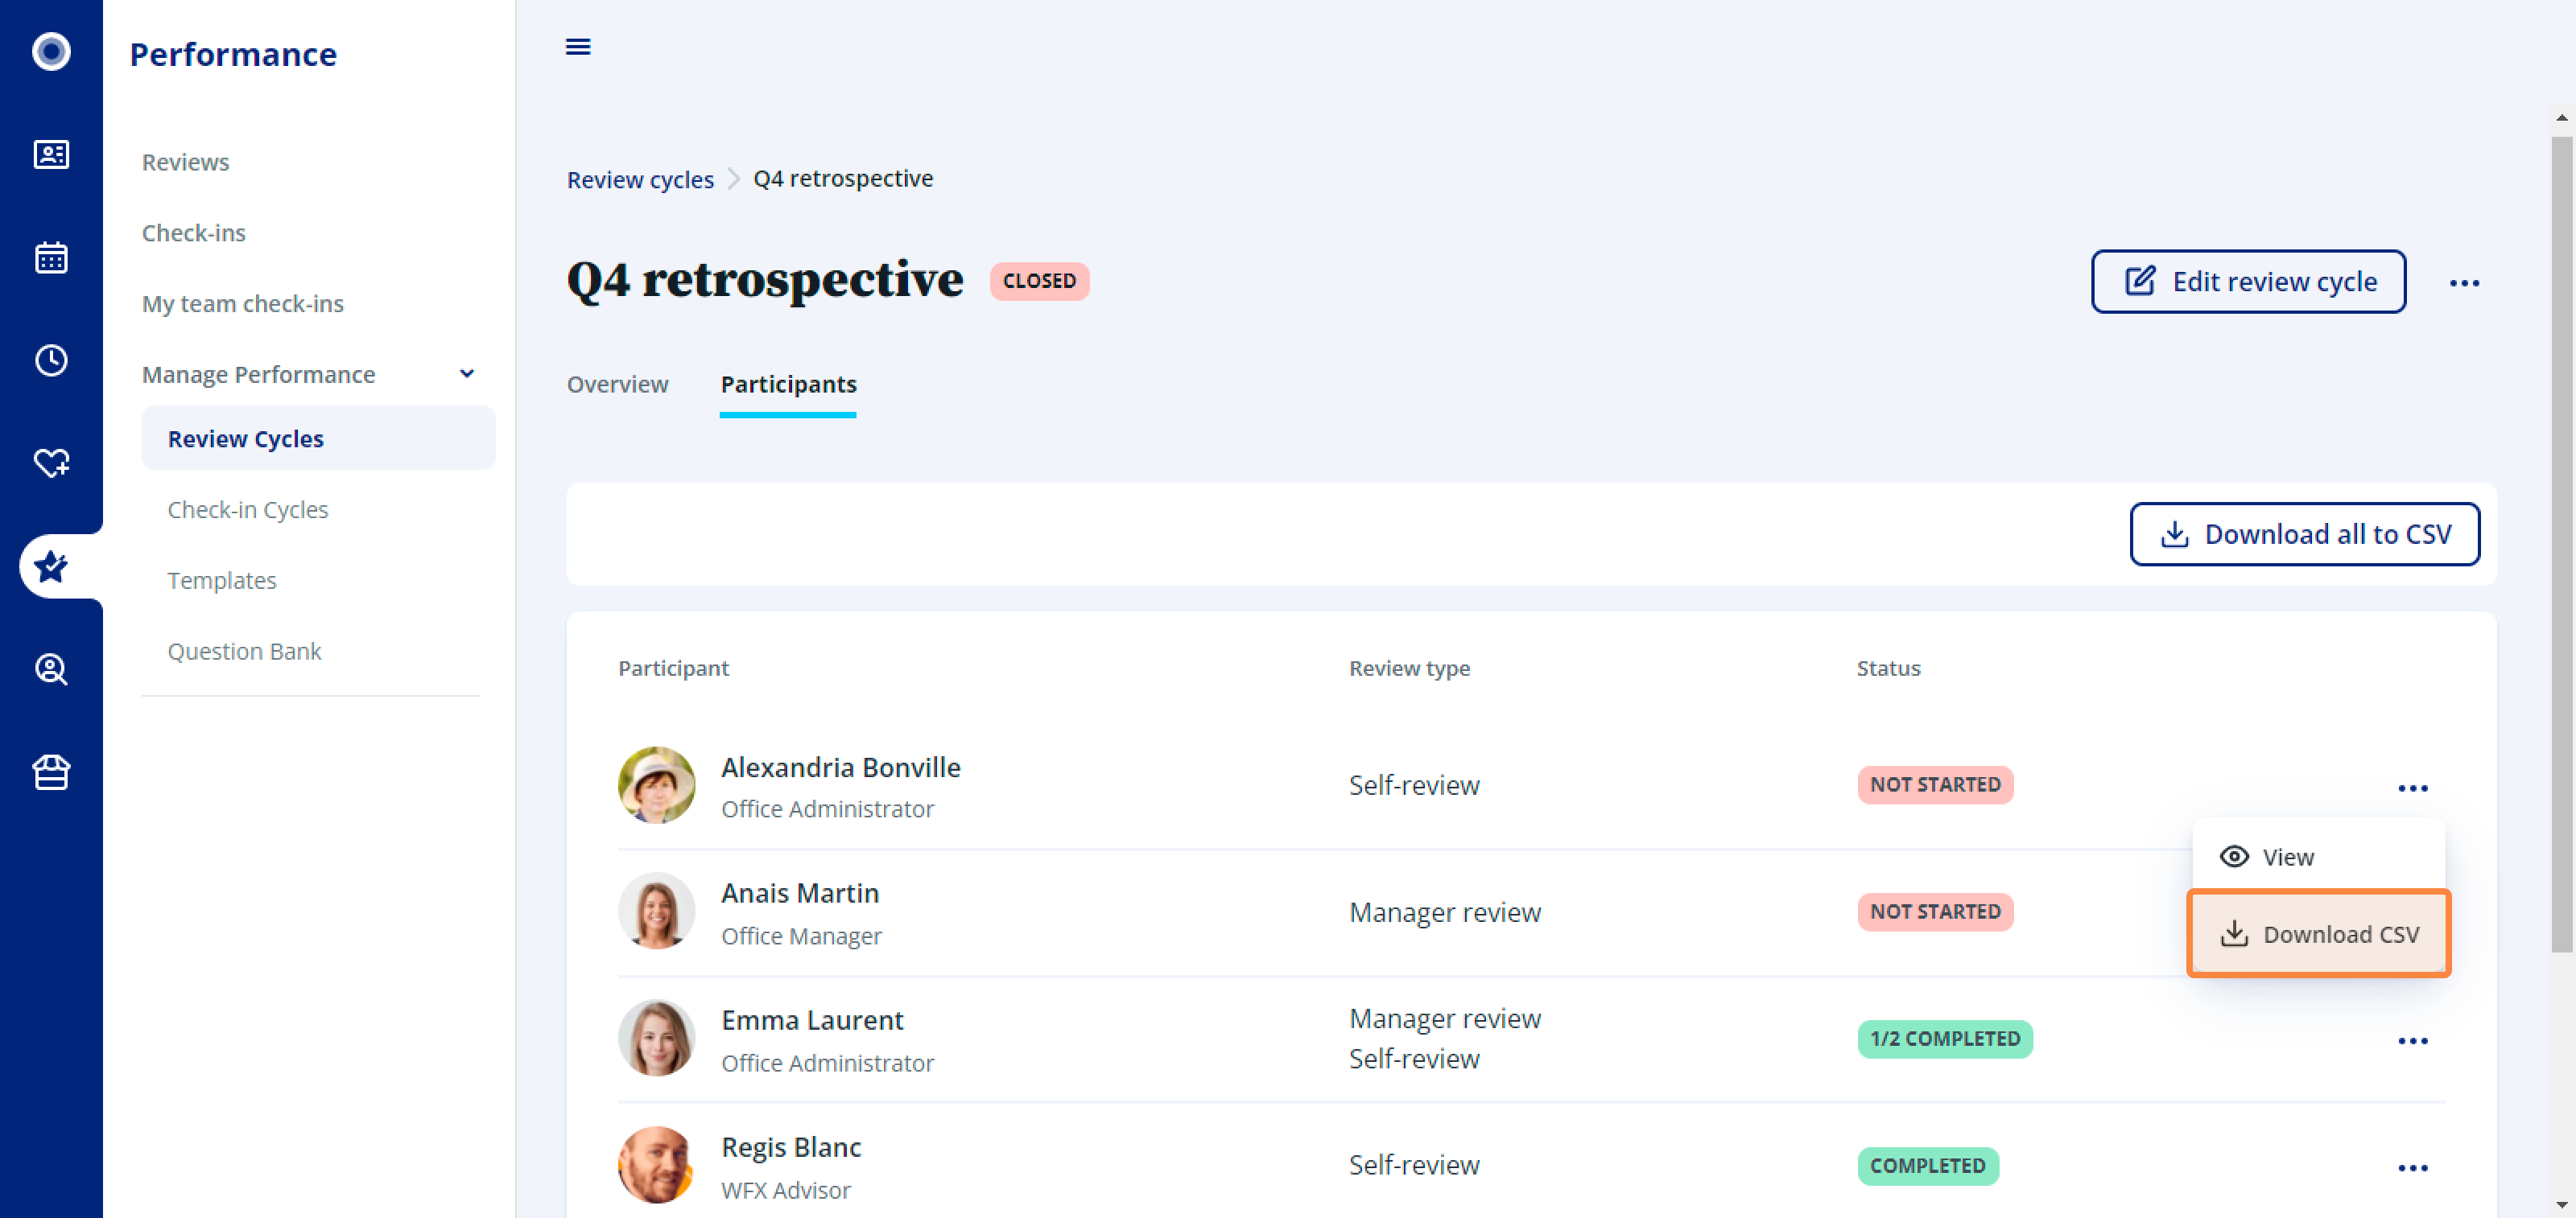Viewport: 2576px width, 1218px height.
Task: Click Alexandria Bonville's name
Action: click(840, 767)
